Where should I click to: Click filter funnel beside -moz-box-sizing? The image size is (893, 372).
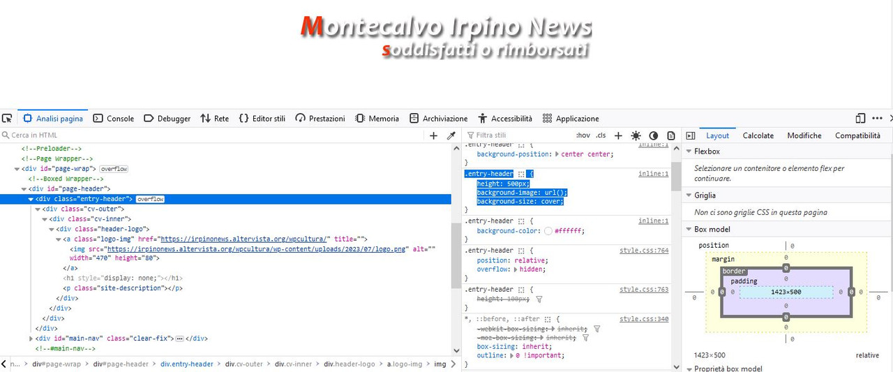coord(585,338)
